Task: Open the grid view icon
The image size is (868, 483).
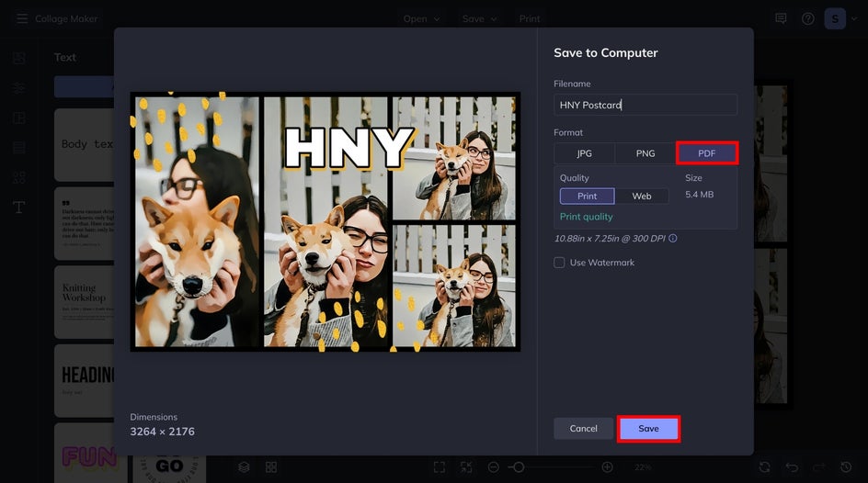Action: click(x=270, y=467)
